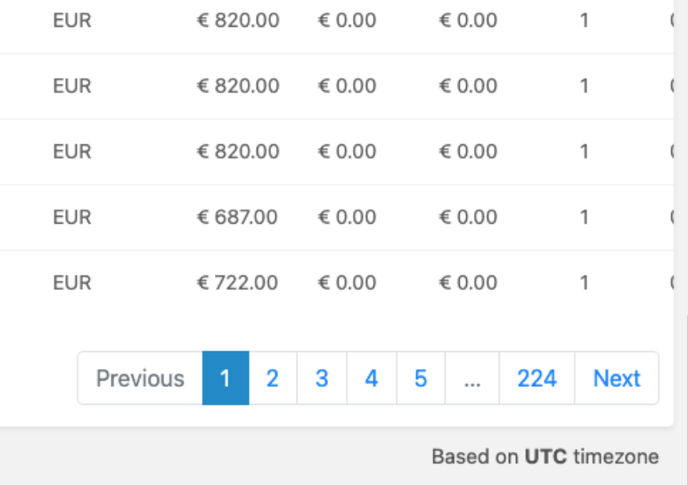Screen dimensions: 688x485
Task: Go to the Next page
Action: tap(617, 378)
